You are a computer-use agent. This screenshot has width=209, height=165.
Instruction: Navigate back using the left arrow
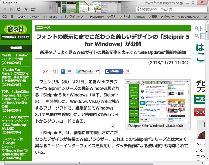point(5,9)
